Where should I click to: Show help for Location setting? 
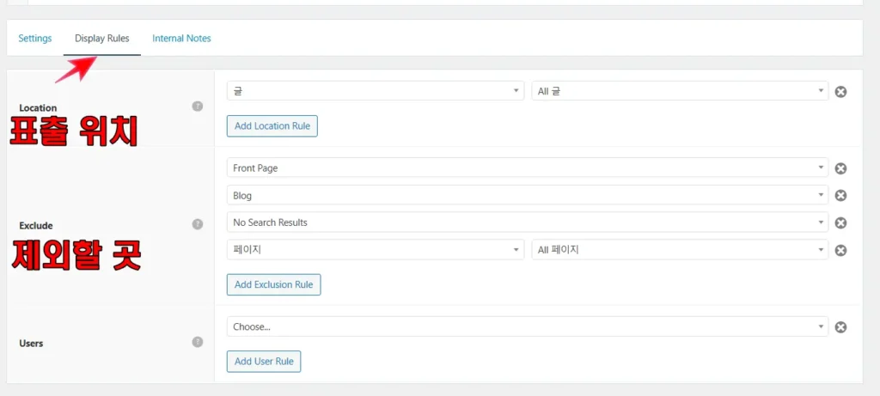(197, 106)
